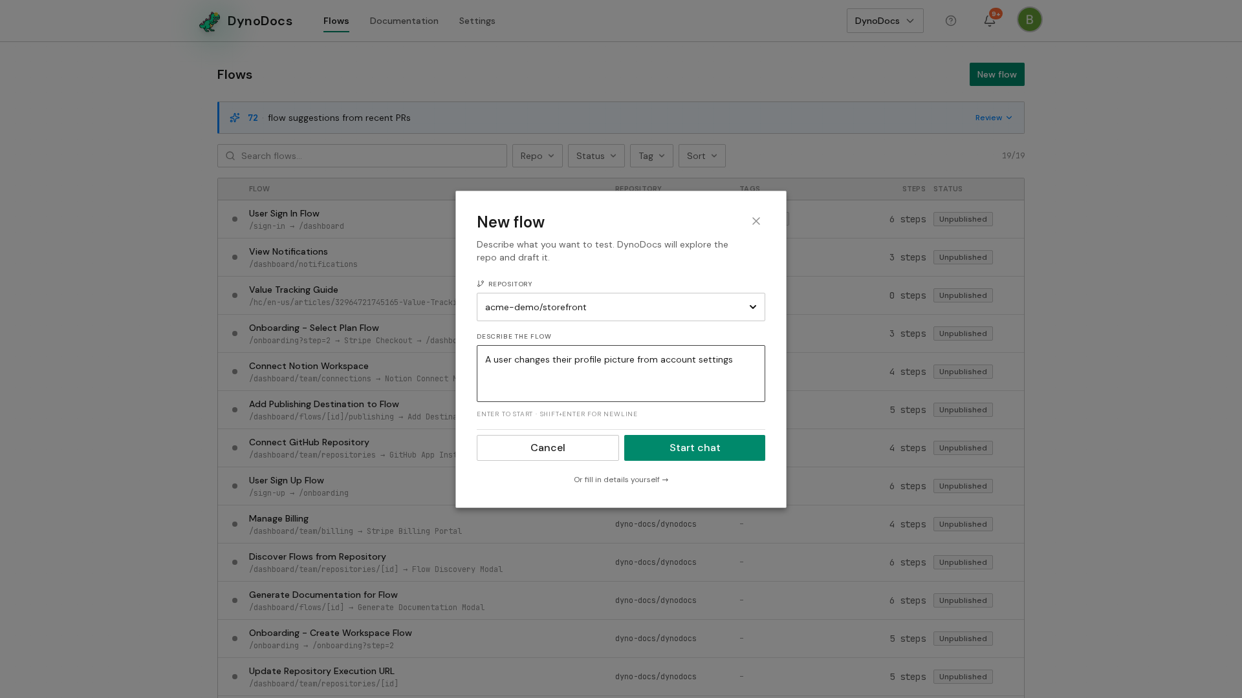Viewport: 1242px width, 698px height.
Task: Open Onboarding - Create Workspace Flow row
Action: [x=620, y=639]
